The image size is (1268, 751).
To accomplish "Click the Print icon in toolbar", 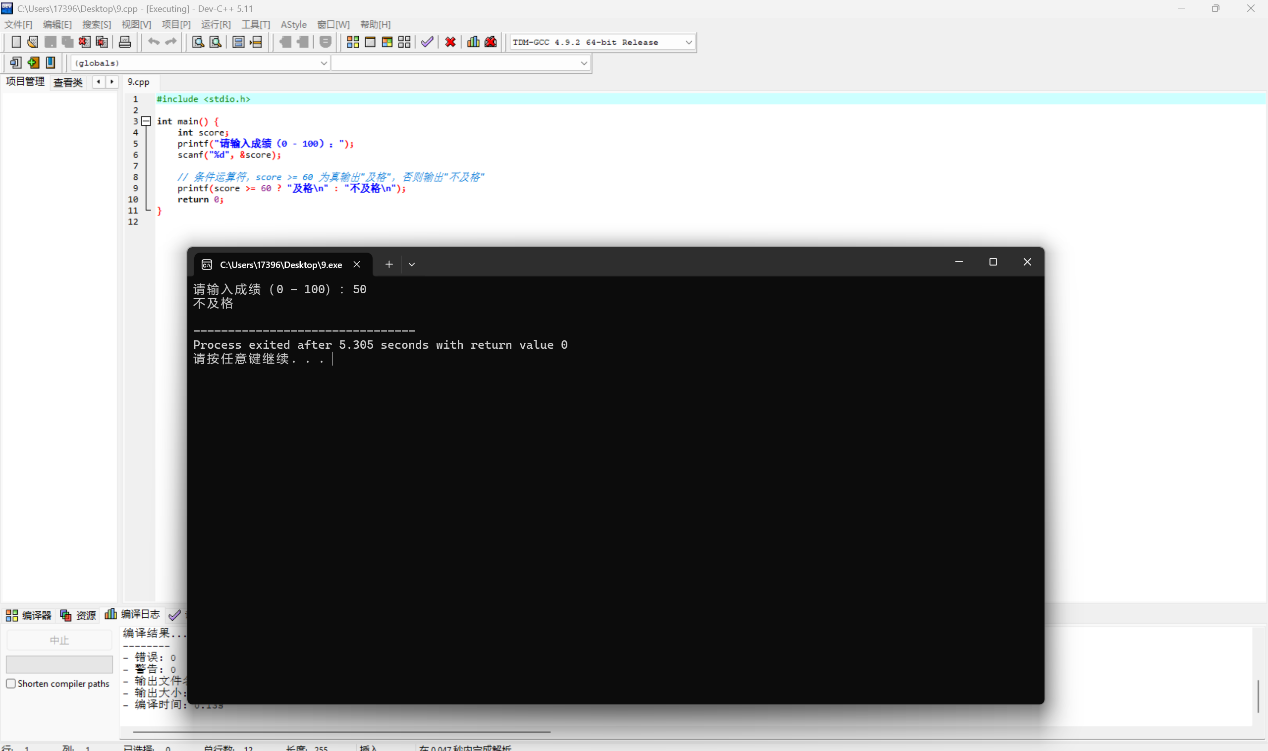I will 124,42.
